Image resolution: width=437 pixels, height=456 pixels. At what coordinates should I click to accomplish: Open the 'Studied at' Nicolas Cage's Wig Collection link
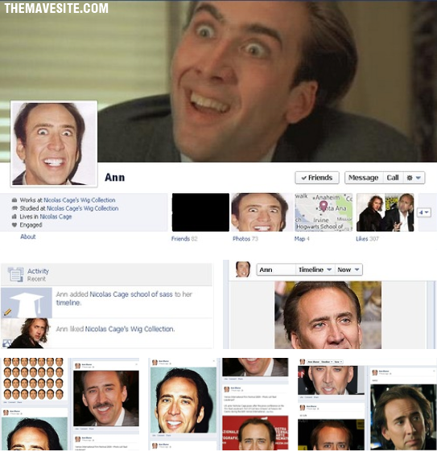click(x=83, y=208)
